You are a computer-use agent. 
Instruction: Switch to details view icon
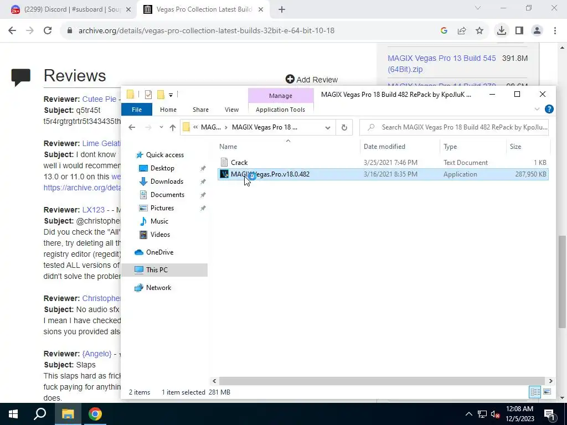pyautogui.click(x=535, y=392)
